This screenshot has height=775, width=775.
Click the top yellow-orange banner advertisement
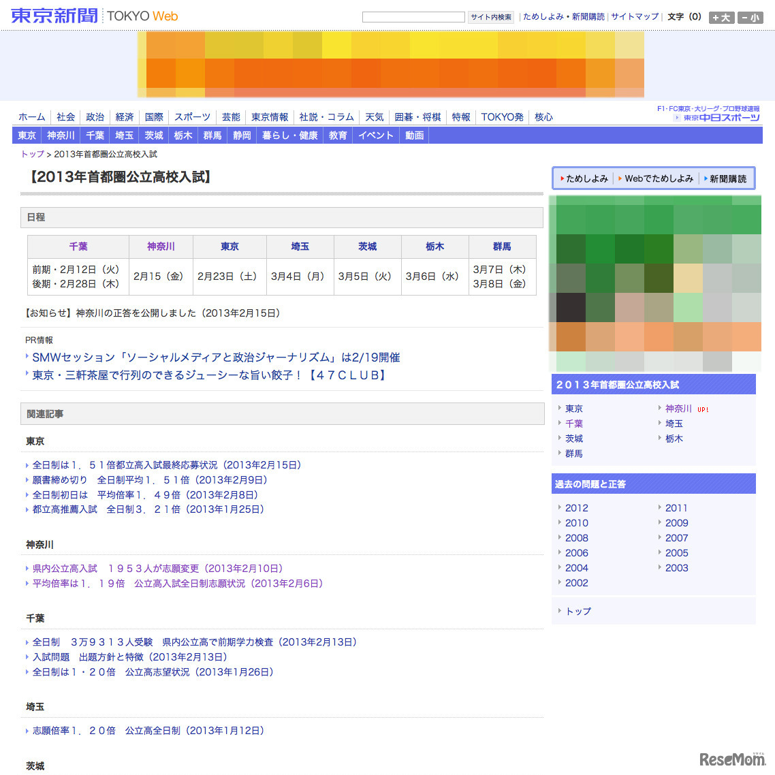coord(390,65)
